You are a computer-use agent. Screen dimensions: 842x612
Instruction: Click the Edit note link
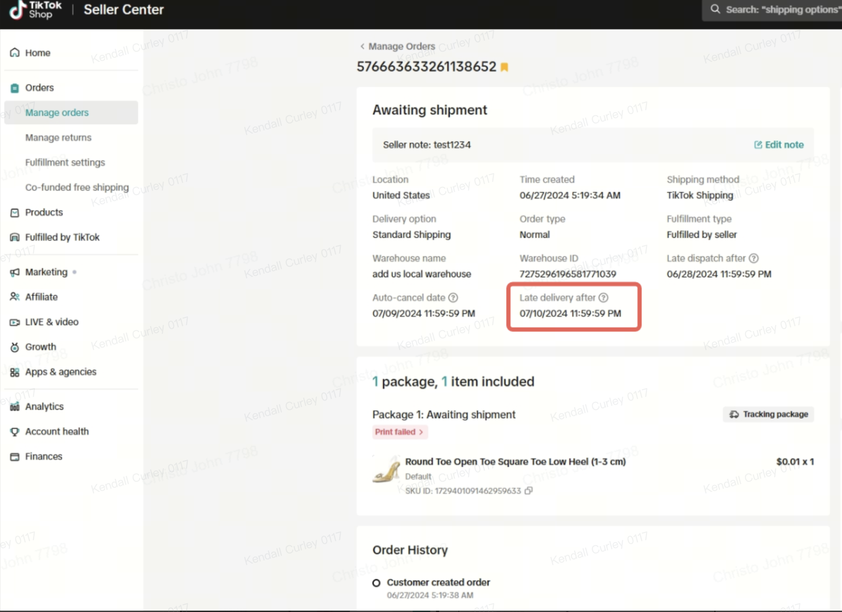[779, 145]
